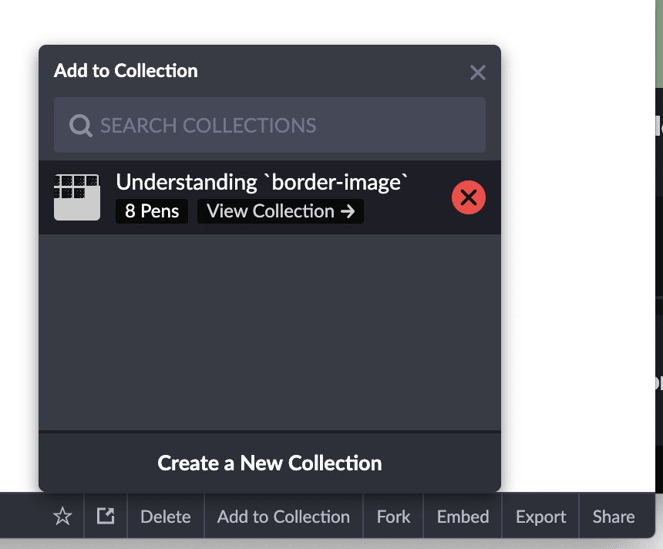Open the Export menu
This screenshot has width=663, height=549.
[540, 517]
